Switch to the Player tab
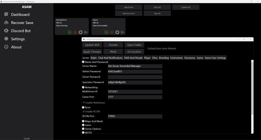This screenshot has height=140, width=261. (147, 58)
